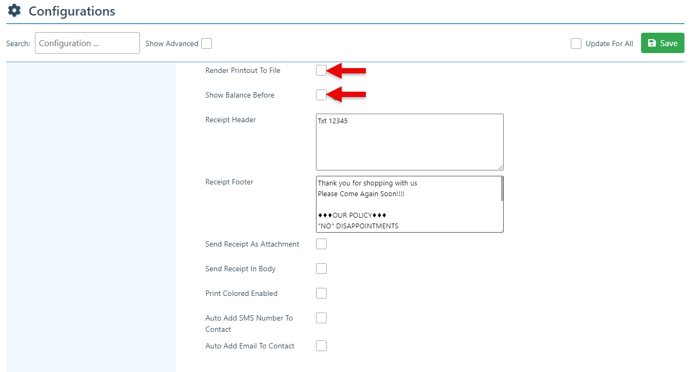692x372 pixels.
Task: Focus the Configuration search field
Action: 87,43
